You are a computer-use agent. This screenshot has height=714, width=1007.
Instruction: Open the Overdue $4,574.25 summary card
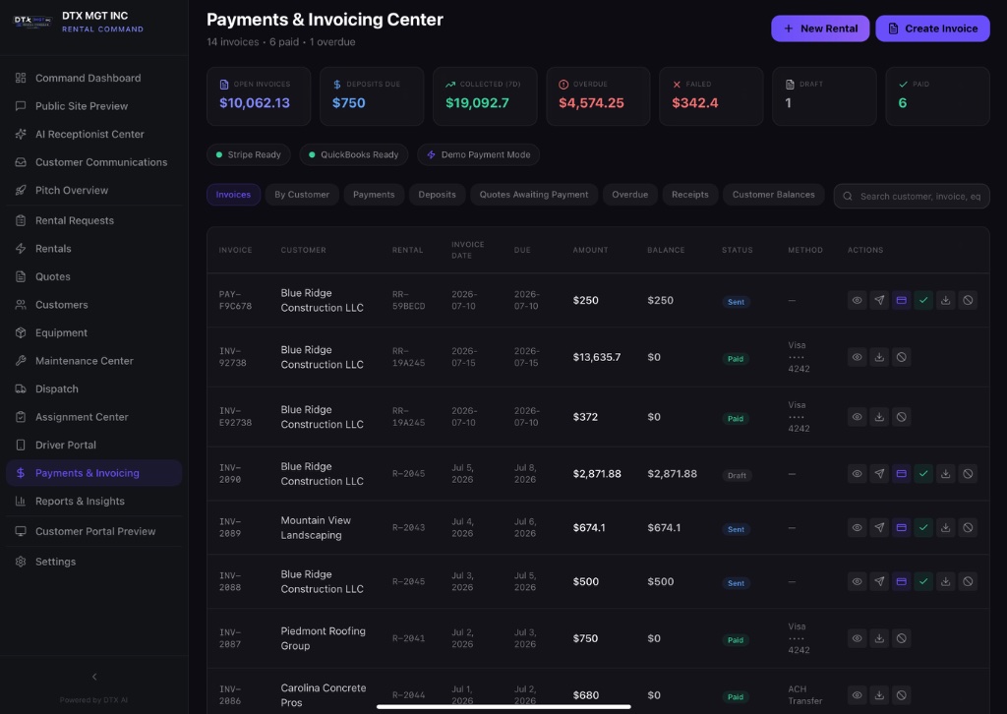tap(598, 96)
